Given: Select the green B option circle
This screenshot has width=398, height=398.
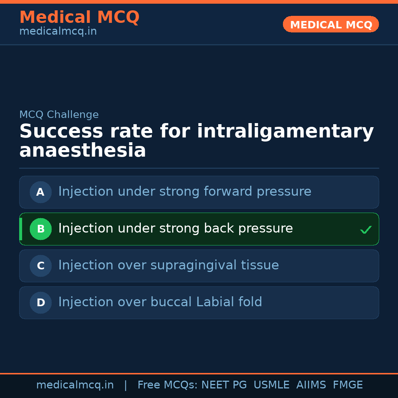Looking at the screenshot, I should tap(41, 229).
